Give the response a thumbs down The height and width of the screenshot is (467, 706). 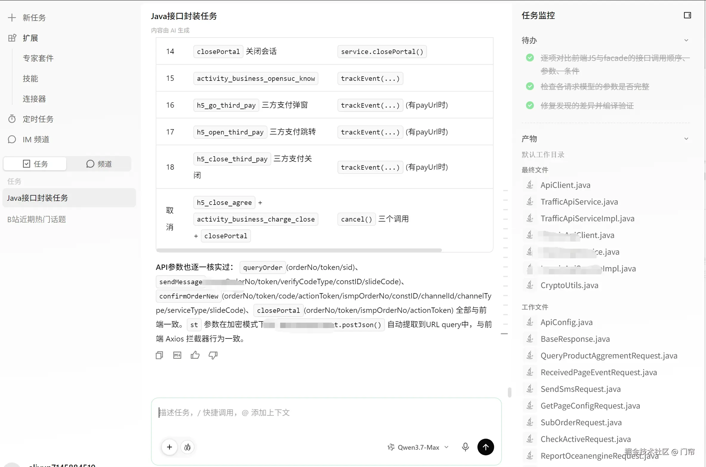(x=213, y=355)
